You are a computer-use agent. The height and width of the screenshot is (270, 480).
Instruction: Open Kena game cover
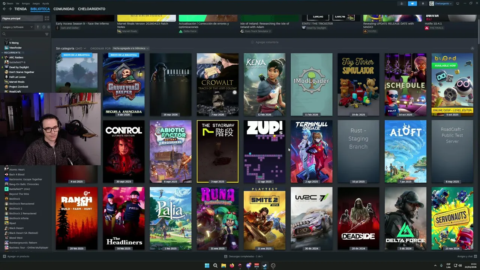click(264, 84)
